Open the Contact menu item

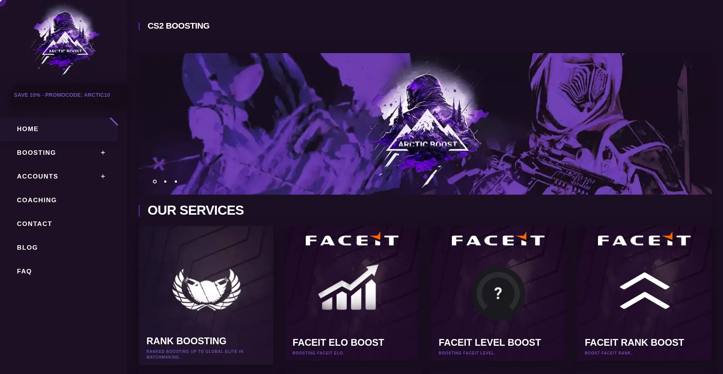pyautogui.click(x=34, y=224)
